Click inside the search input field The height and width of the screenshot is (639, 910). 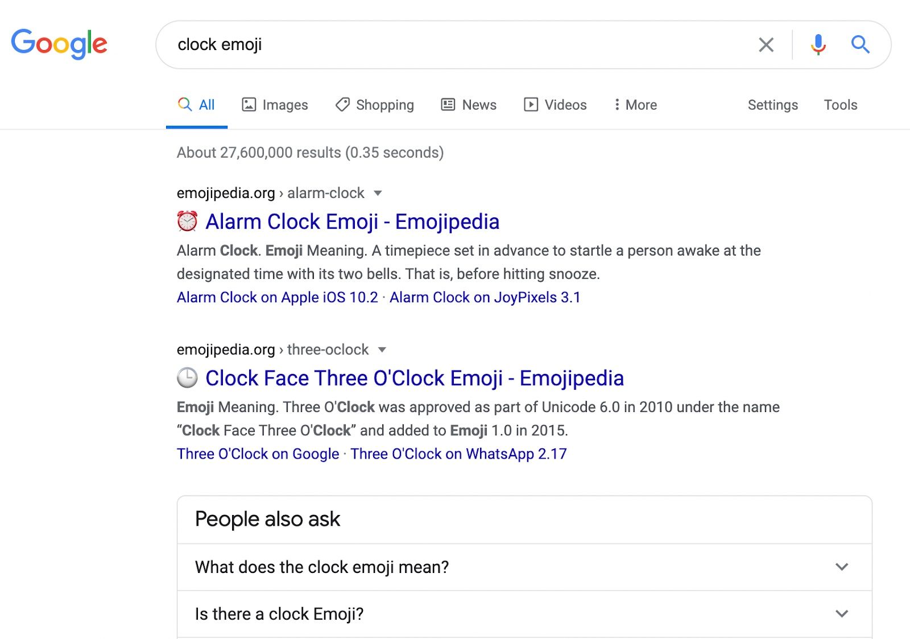pyautogui.click(x=398, y=44)
